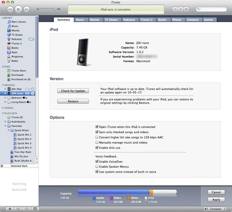Viewport: 232px width, 212px height.
Task: Open the Radio library item
Action: coord(14,60)
